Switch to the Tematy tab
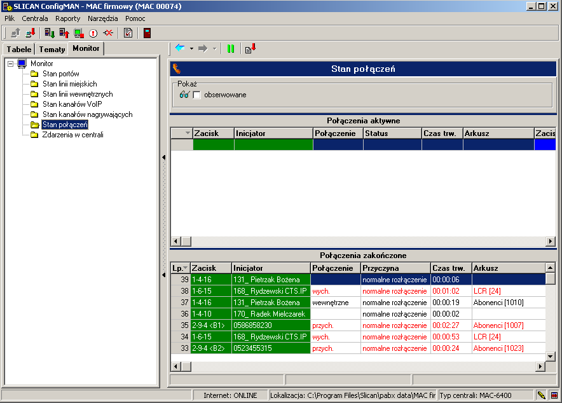Image resolution: width=562 pixels, height=403 pixels. 52,50
